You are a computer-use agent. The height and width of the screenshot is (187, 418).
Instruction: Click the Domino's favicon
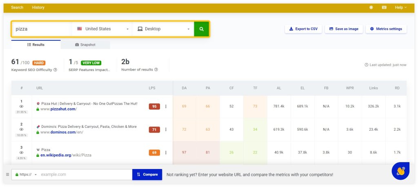[x=38, y=127]
